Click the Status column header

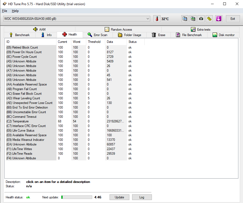coord(136,42)
